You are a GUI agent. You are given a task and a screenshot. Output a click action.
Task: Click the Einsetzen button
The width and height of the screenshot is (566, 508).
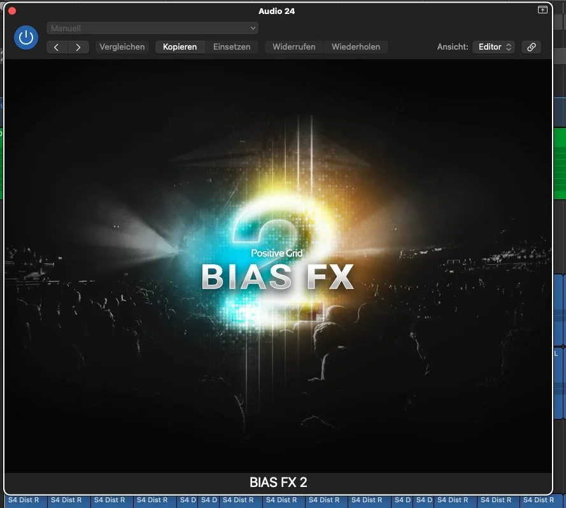(232, 47)
